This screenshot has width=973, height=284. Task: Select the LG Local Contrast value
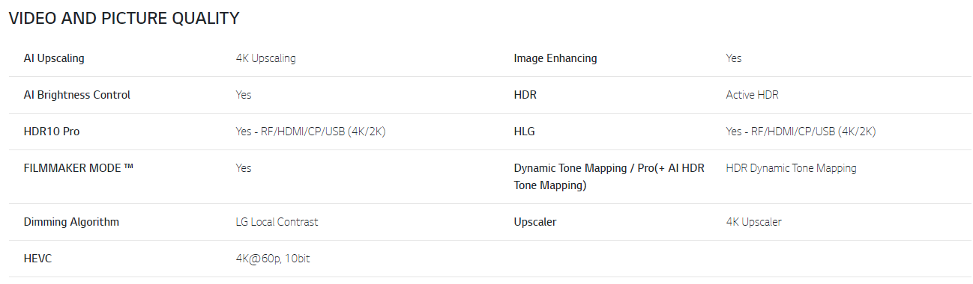tap(277, 222)
